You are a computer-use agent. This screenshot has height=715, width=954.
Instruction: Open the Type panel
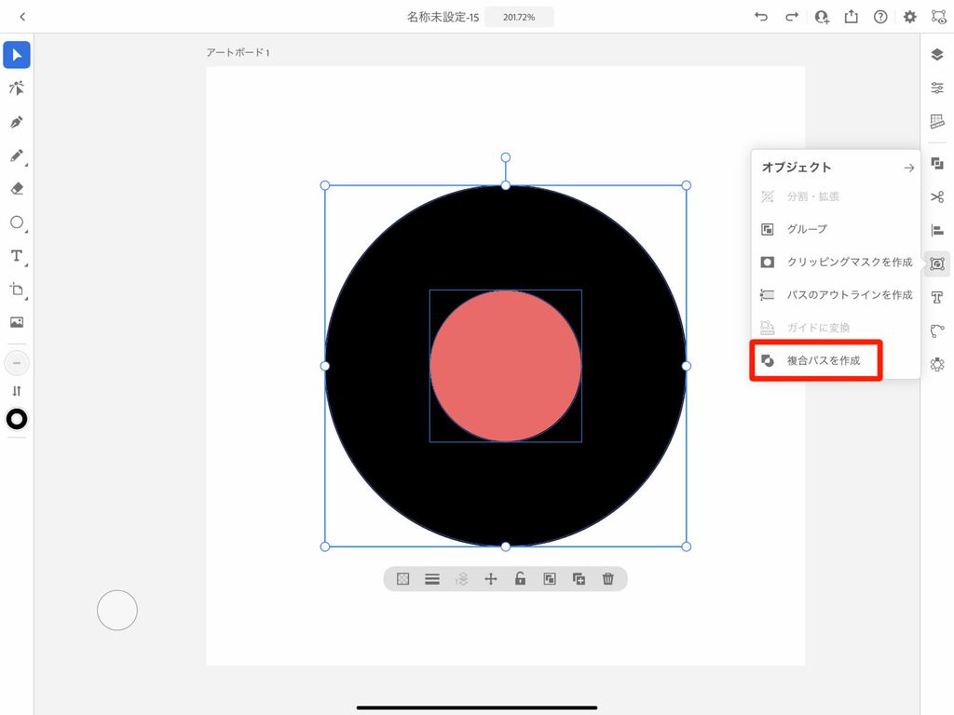(x=937, y=297)
